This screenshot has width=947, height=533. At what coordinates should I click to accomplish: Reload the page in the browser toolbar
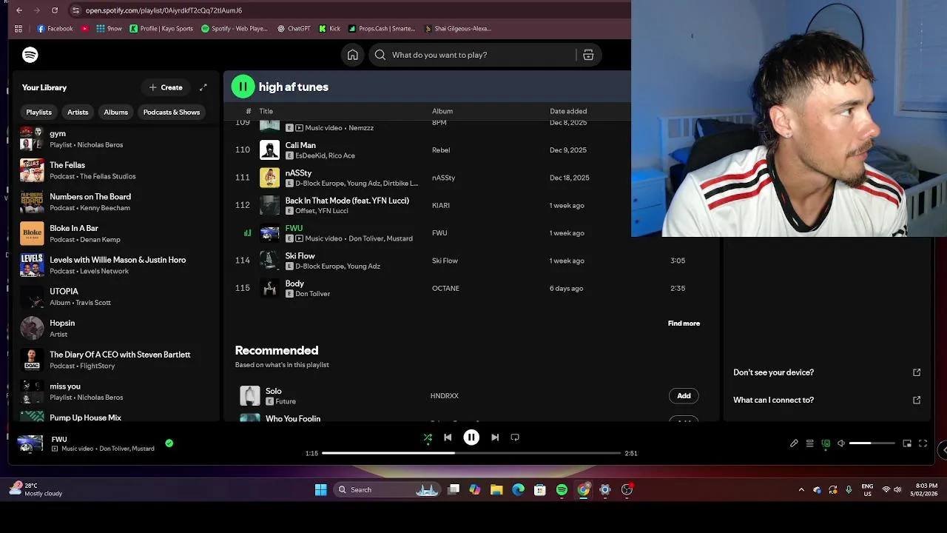(x=55, y=10)
